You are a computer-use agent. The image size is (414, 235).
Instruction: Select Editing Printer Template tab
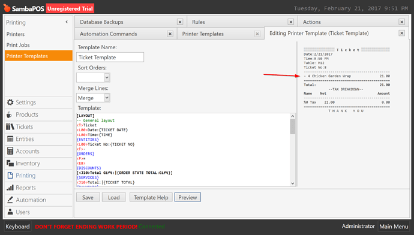319,33
